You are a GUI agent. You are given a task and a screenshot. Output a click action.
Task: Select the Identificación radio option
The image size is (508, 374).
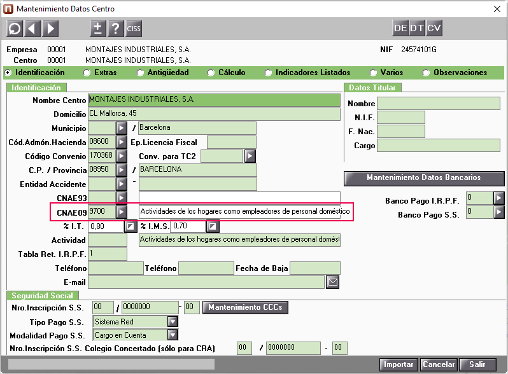[8, 73]
